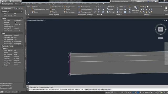Click the Szerokość value 0.750m
The width and height of the screenshot is (168, 94).
[17, 58]
